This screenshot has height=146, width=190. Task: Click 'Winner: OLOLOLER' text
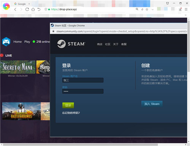(x=18, y=76)
